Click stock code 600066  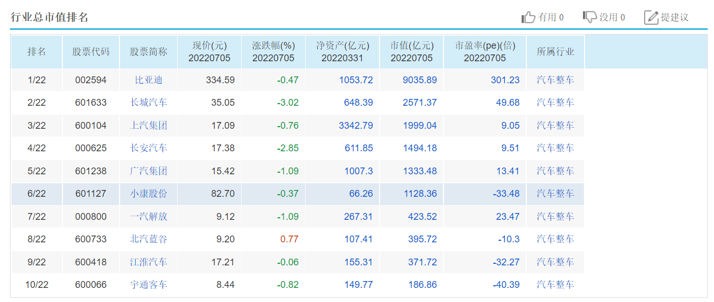pyautogui.click(x=91, y=285)
